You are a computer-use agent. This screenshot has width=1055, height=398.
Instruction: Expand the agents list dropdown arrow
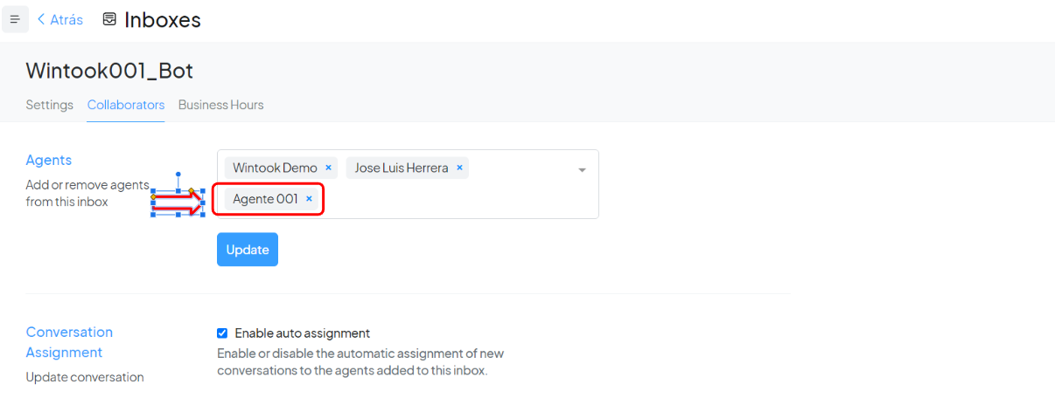pyautogui.click(x=582, y=170)
